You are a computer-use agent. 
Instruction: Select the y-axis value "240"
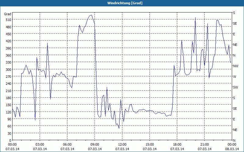pyautogui.click(x=9, y=84)
